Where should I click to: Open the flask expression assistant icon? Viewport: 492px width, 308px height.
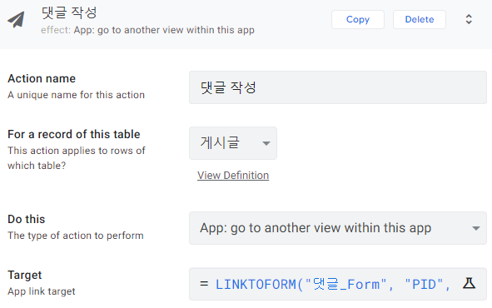[469, 283]
